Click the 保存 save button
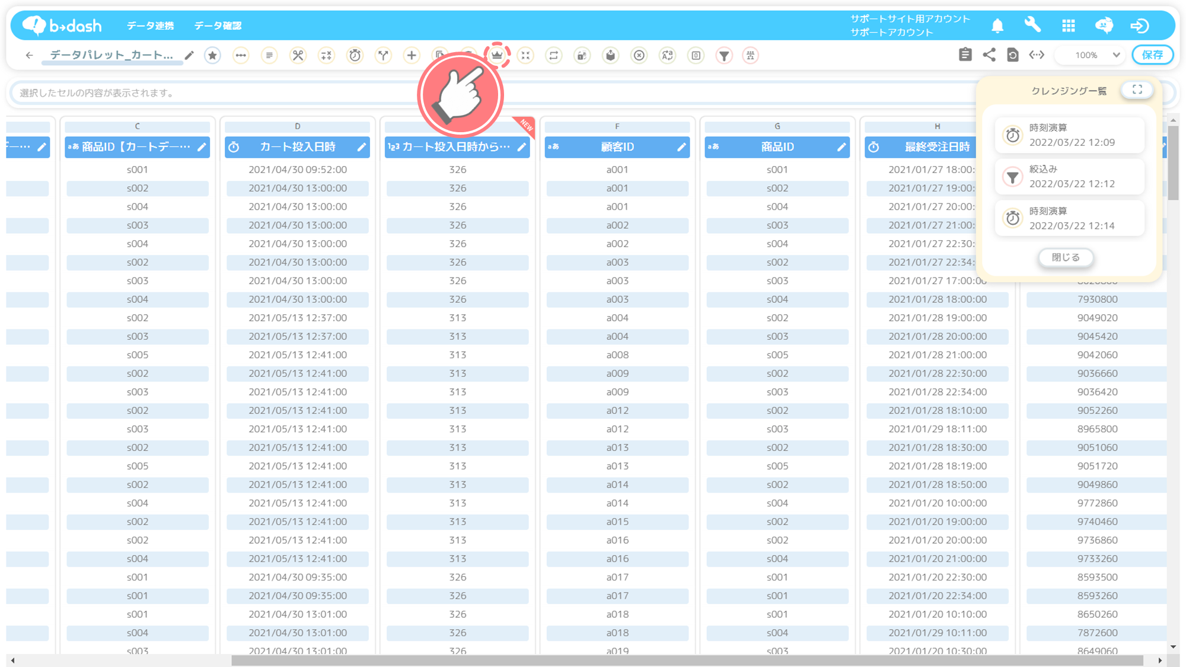 tap(1152, 55)
